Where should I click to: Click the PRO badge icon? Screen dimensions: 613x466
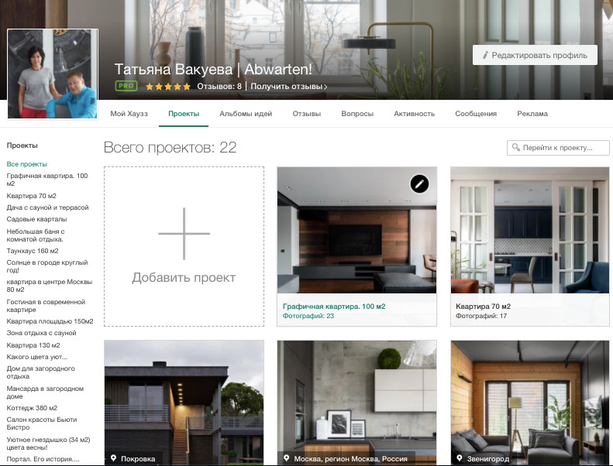coord(126,86)
